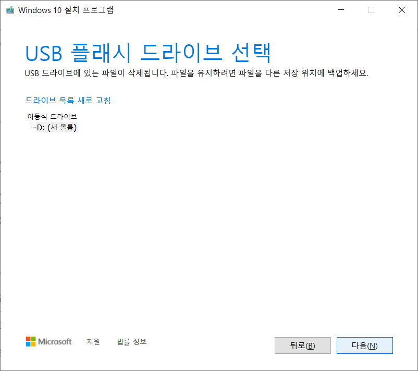
Task: Refresh drive list via 드라이브 목록 새로 고침
Action: pos(68,101)
